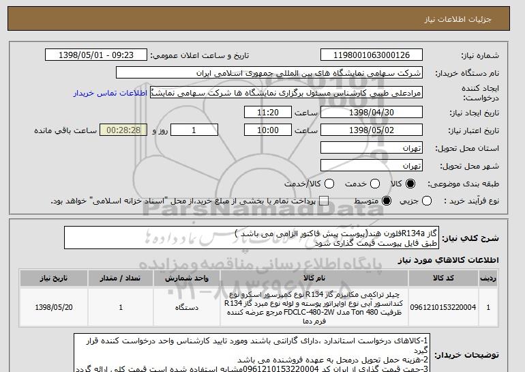Click the تاریخ نیاز column header
The width and height of the screenshot is (525, 372).
pos(54,278)
